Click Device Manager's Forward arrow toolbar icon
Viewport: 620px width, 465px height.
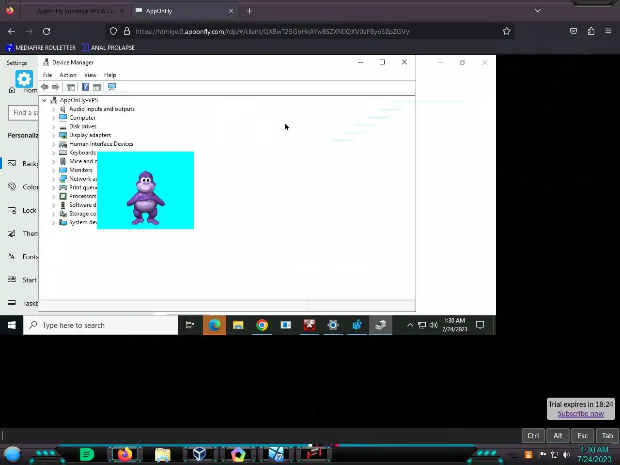point(56,87)
